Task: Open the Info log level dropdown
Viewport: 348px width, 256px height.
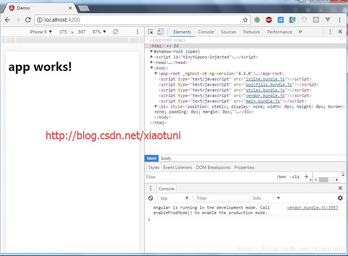Action: 266,198
